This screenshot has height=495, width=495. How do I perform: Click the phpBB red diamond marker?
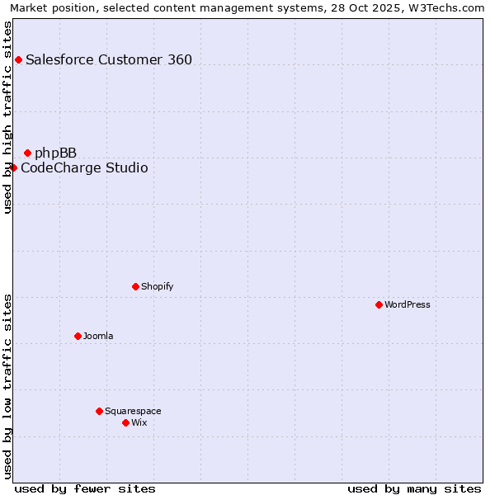pyautogui.click(x=27, y=153)
